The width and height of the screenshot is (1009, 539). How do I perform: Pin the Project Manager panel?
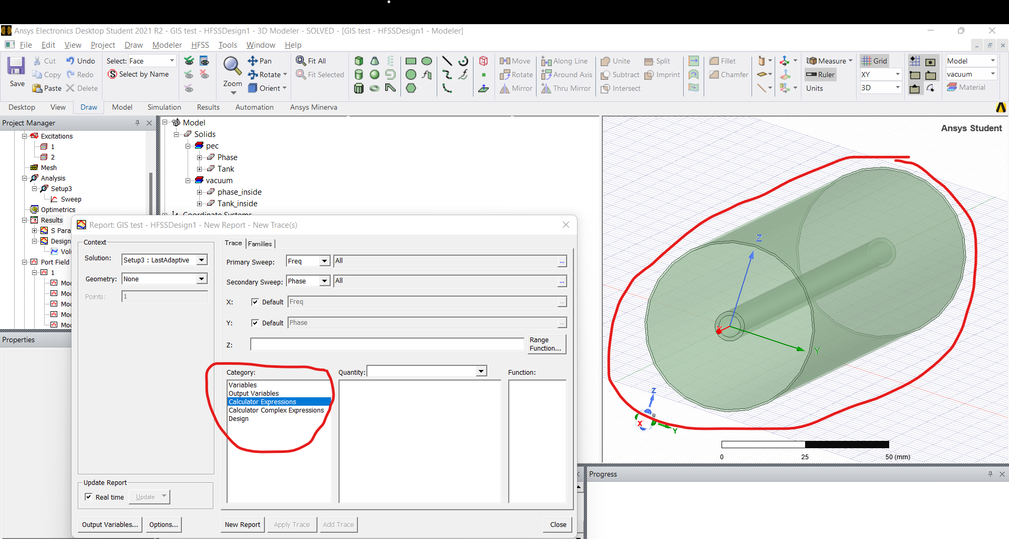tap(137, 123)
